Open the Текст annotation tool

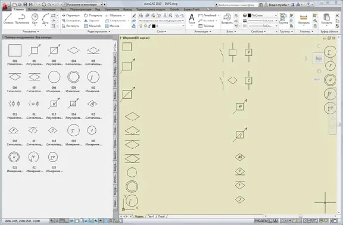(x=192, y=19)
